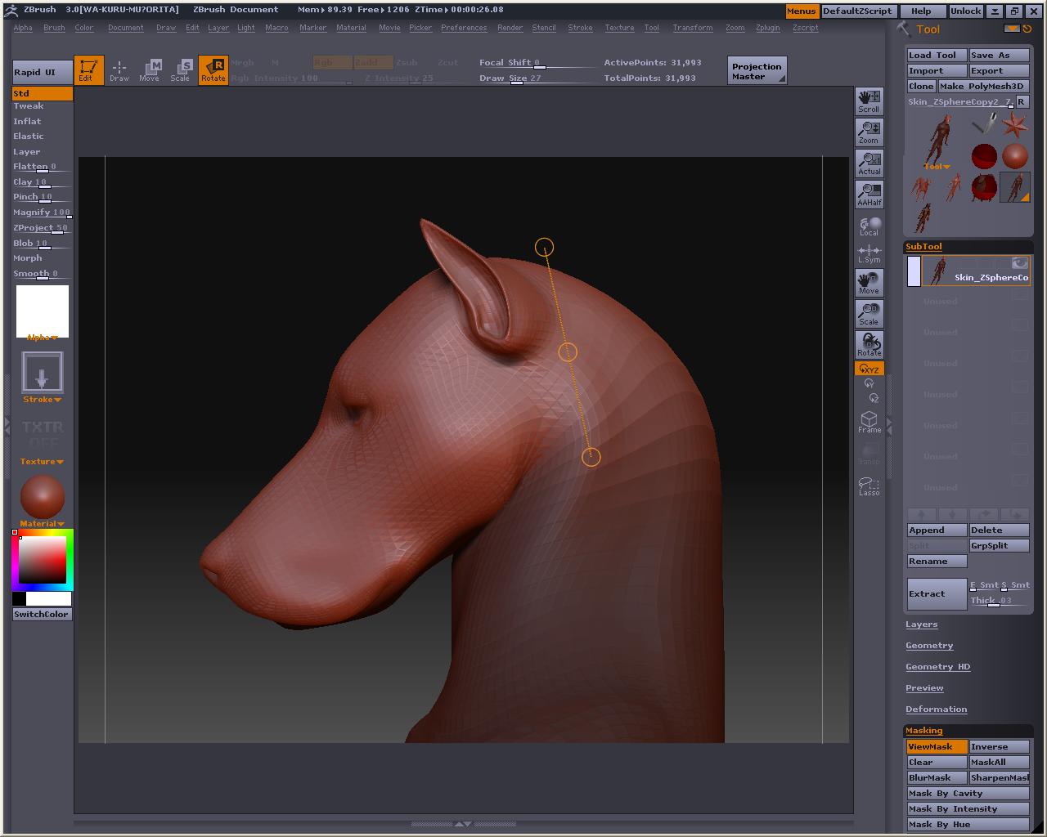
Task: Toggle visibility eye of Skin_ZSphere subtool
Action: point(1019,263)
